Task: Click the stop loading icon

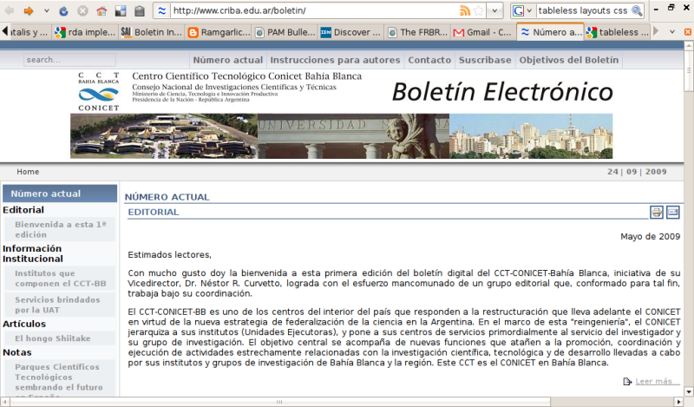Action: 83,11
